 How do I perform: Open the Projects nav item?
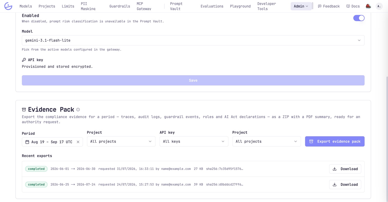[x=47, y=6]
